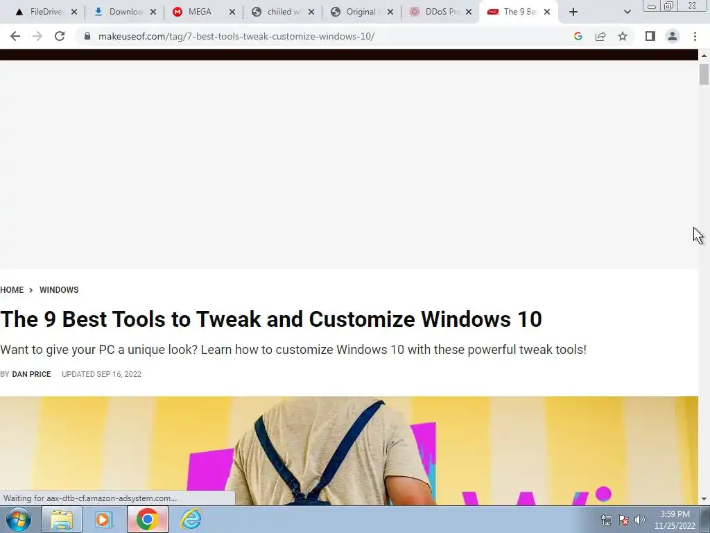Click the address bar URL
The width and height of the screenshot is (710, 533).
[x=236, y=36]
